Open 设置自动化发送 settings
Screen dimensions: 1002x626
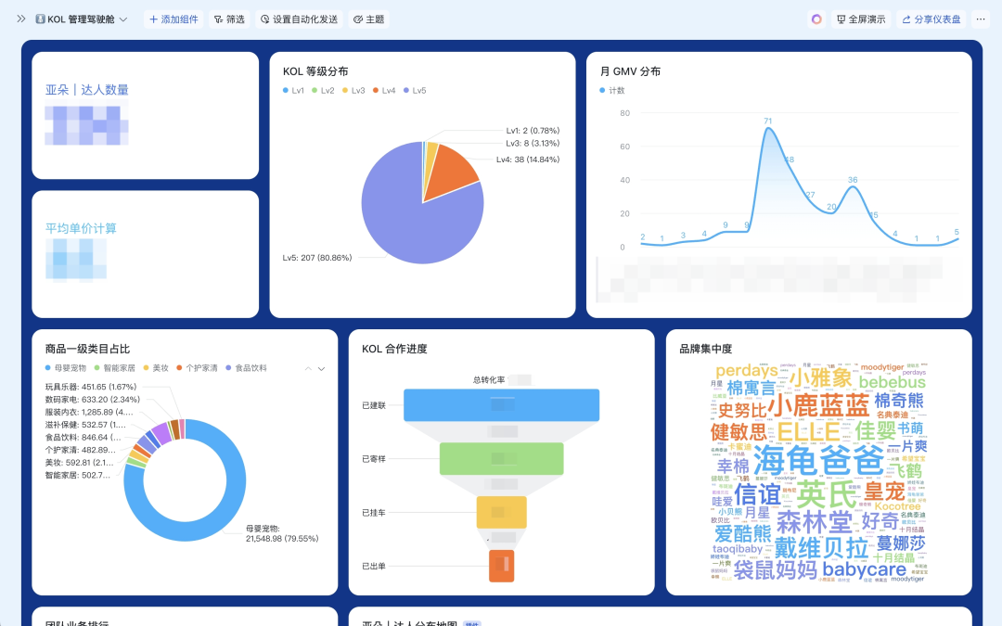pos(299,19)
